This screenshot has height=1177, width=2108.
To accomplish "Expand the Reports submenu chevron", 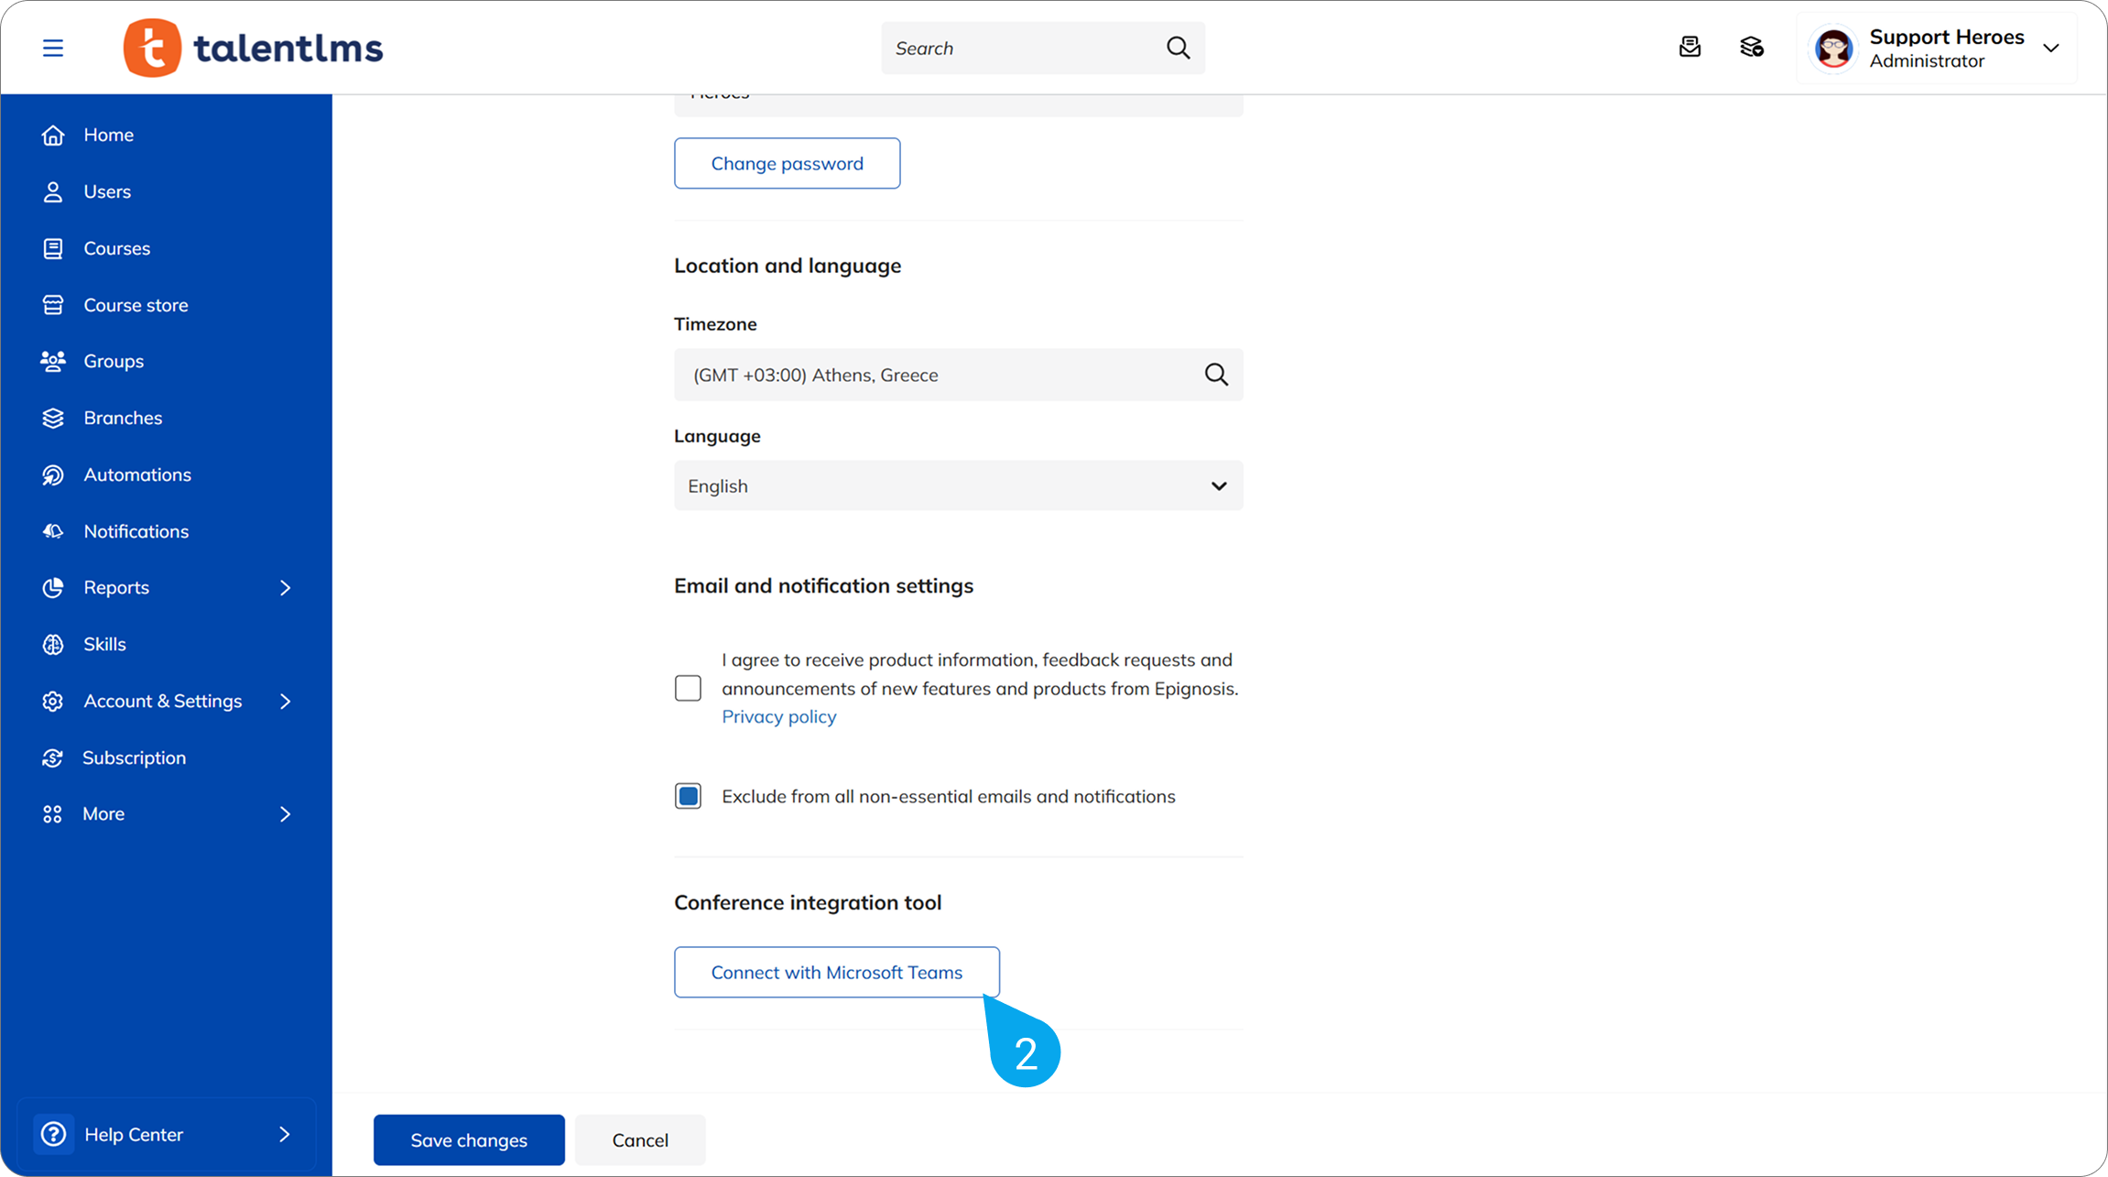I will tap(285, 588).
